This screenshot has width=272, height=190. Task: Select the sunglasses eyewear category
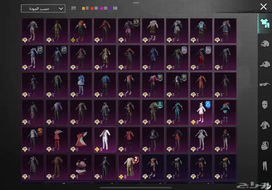[x=265, y=84]
